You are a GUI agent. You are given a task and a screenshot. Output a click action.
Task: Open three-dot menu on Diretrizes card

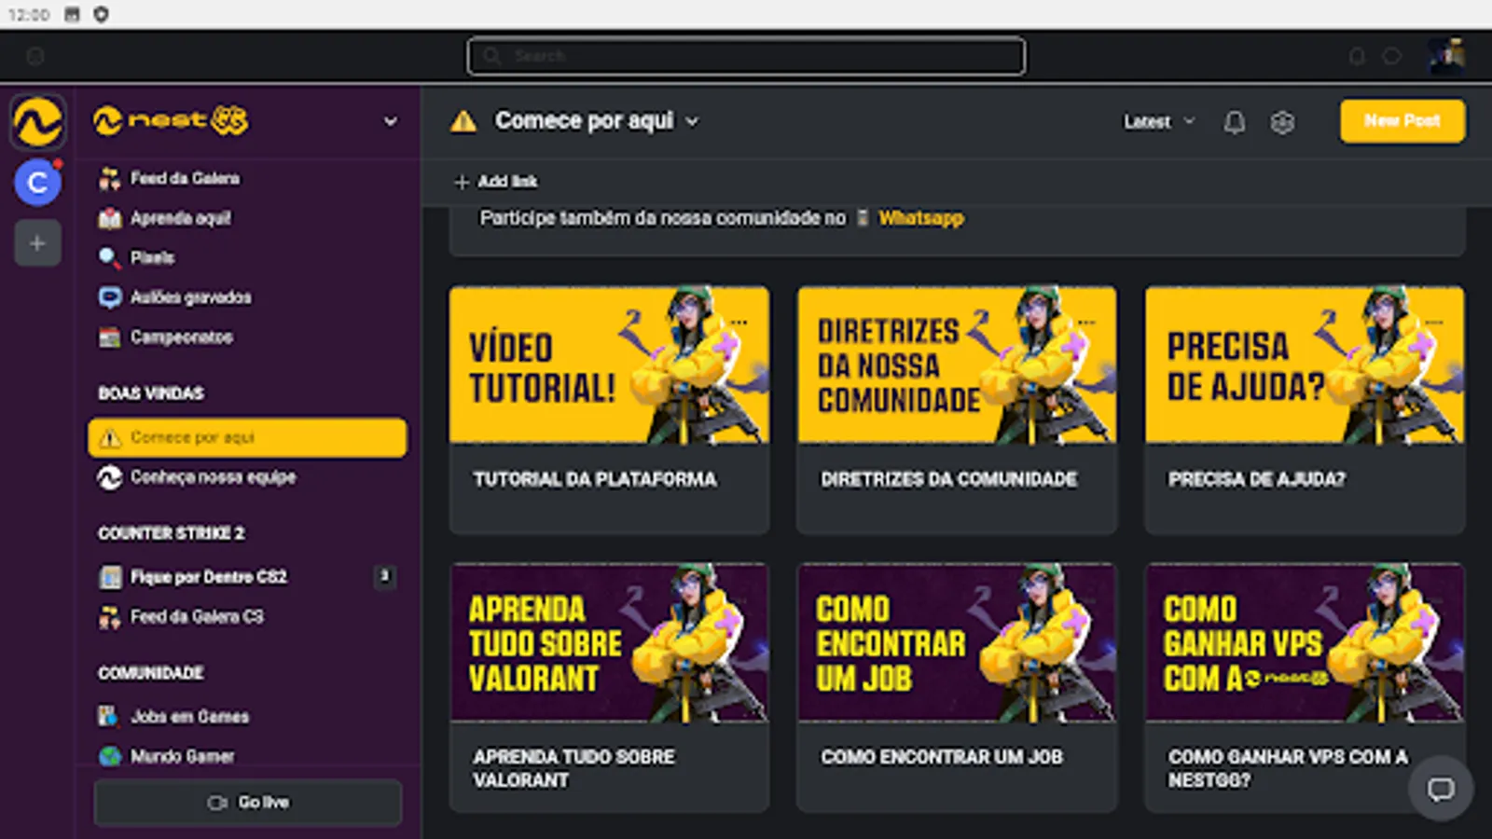pos(1086,323)
